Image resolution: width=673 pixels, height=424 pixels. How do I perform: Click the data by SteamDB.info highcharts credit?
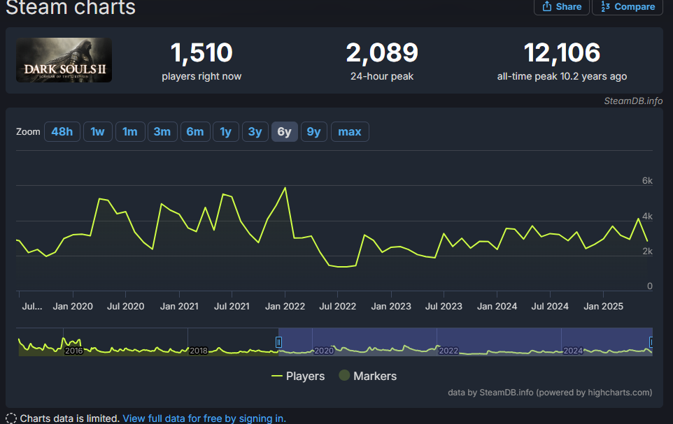click(550, 393)
